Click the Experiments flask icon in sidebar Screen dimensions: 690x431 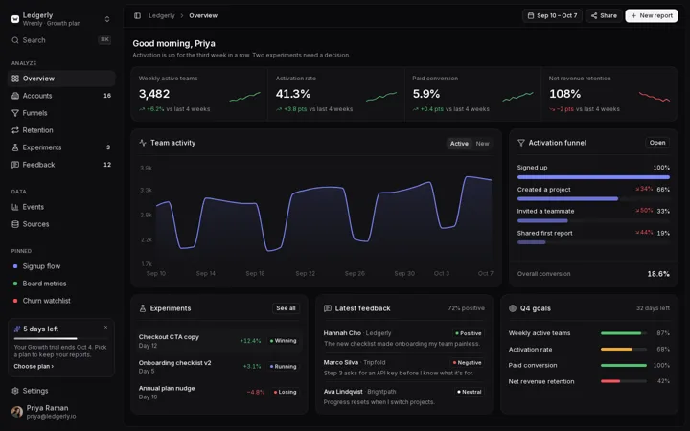[15, 147]
